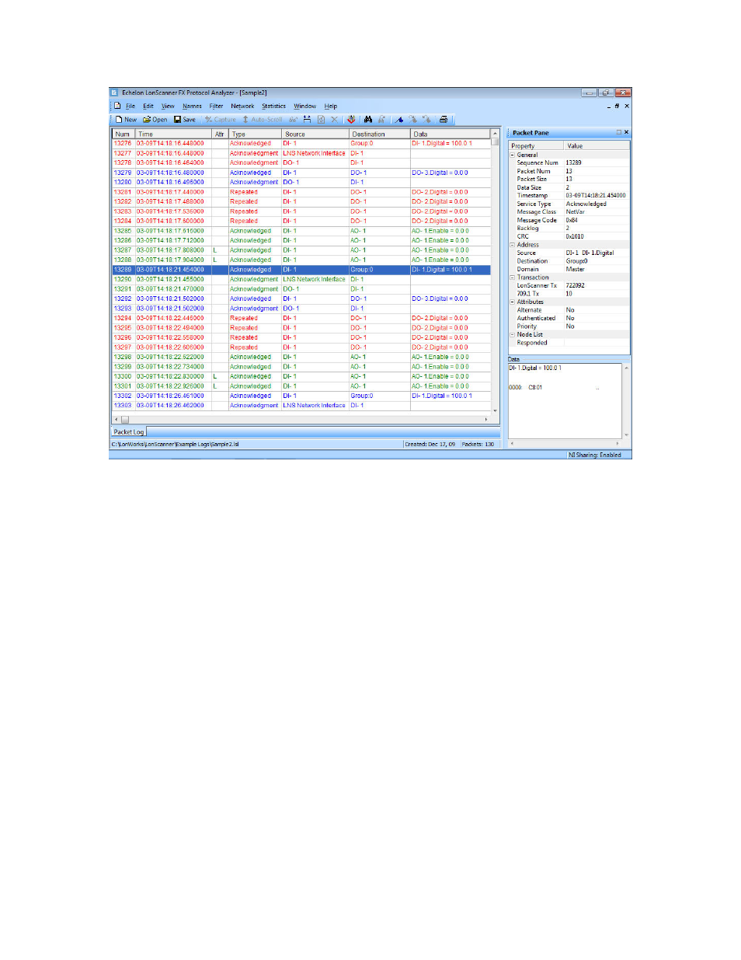This screenshot has width=741, height=960.
Task: Float the Packet Pane using square button
Action: 619,132
